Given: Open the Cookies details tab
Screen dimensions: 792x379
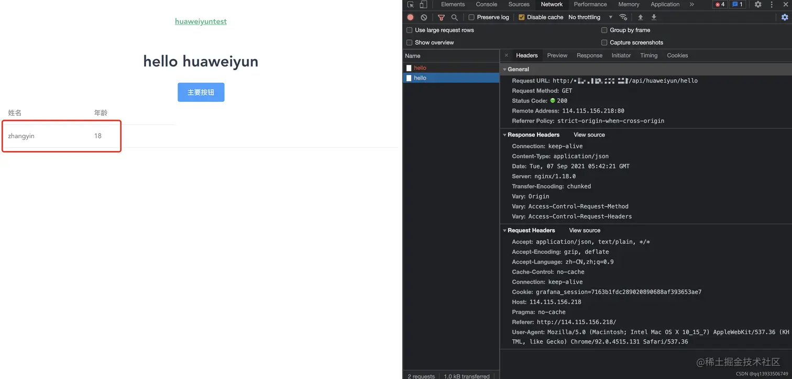Looking at the screenshot, I should click(x=677, y=55).
